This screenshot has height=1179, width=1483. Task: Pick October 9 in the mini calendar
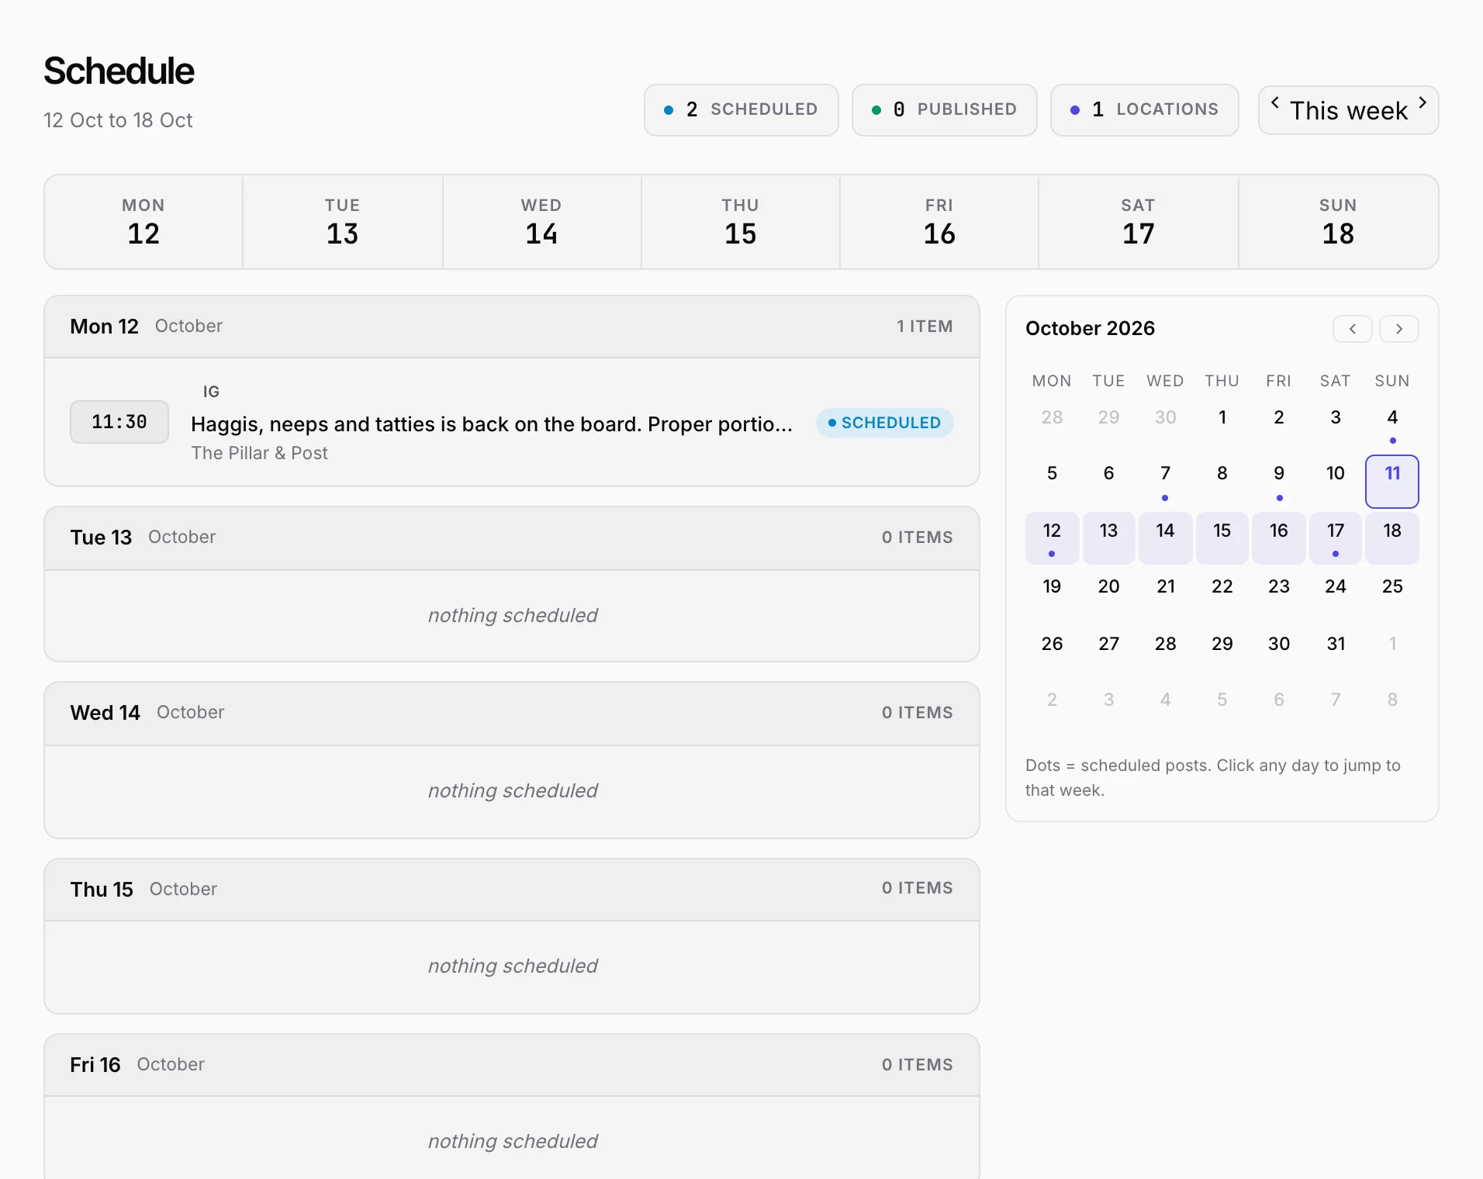(1279, 481)
